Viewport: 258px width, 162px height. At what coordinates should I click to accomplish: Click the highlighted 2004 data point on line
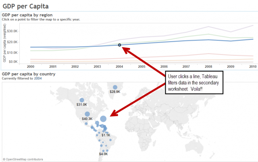pos(119,45)
